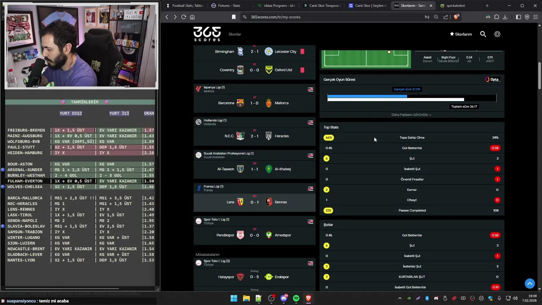Open the Hatayspor vs Erokspor match
This screenshot has height=305, width=542.
click(x=254, y=277)
